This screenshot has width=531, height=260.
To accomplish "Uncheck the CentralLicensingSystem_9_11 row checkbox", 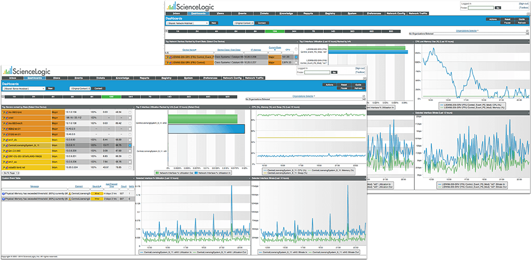I will [x=129, y=145].
